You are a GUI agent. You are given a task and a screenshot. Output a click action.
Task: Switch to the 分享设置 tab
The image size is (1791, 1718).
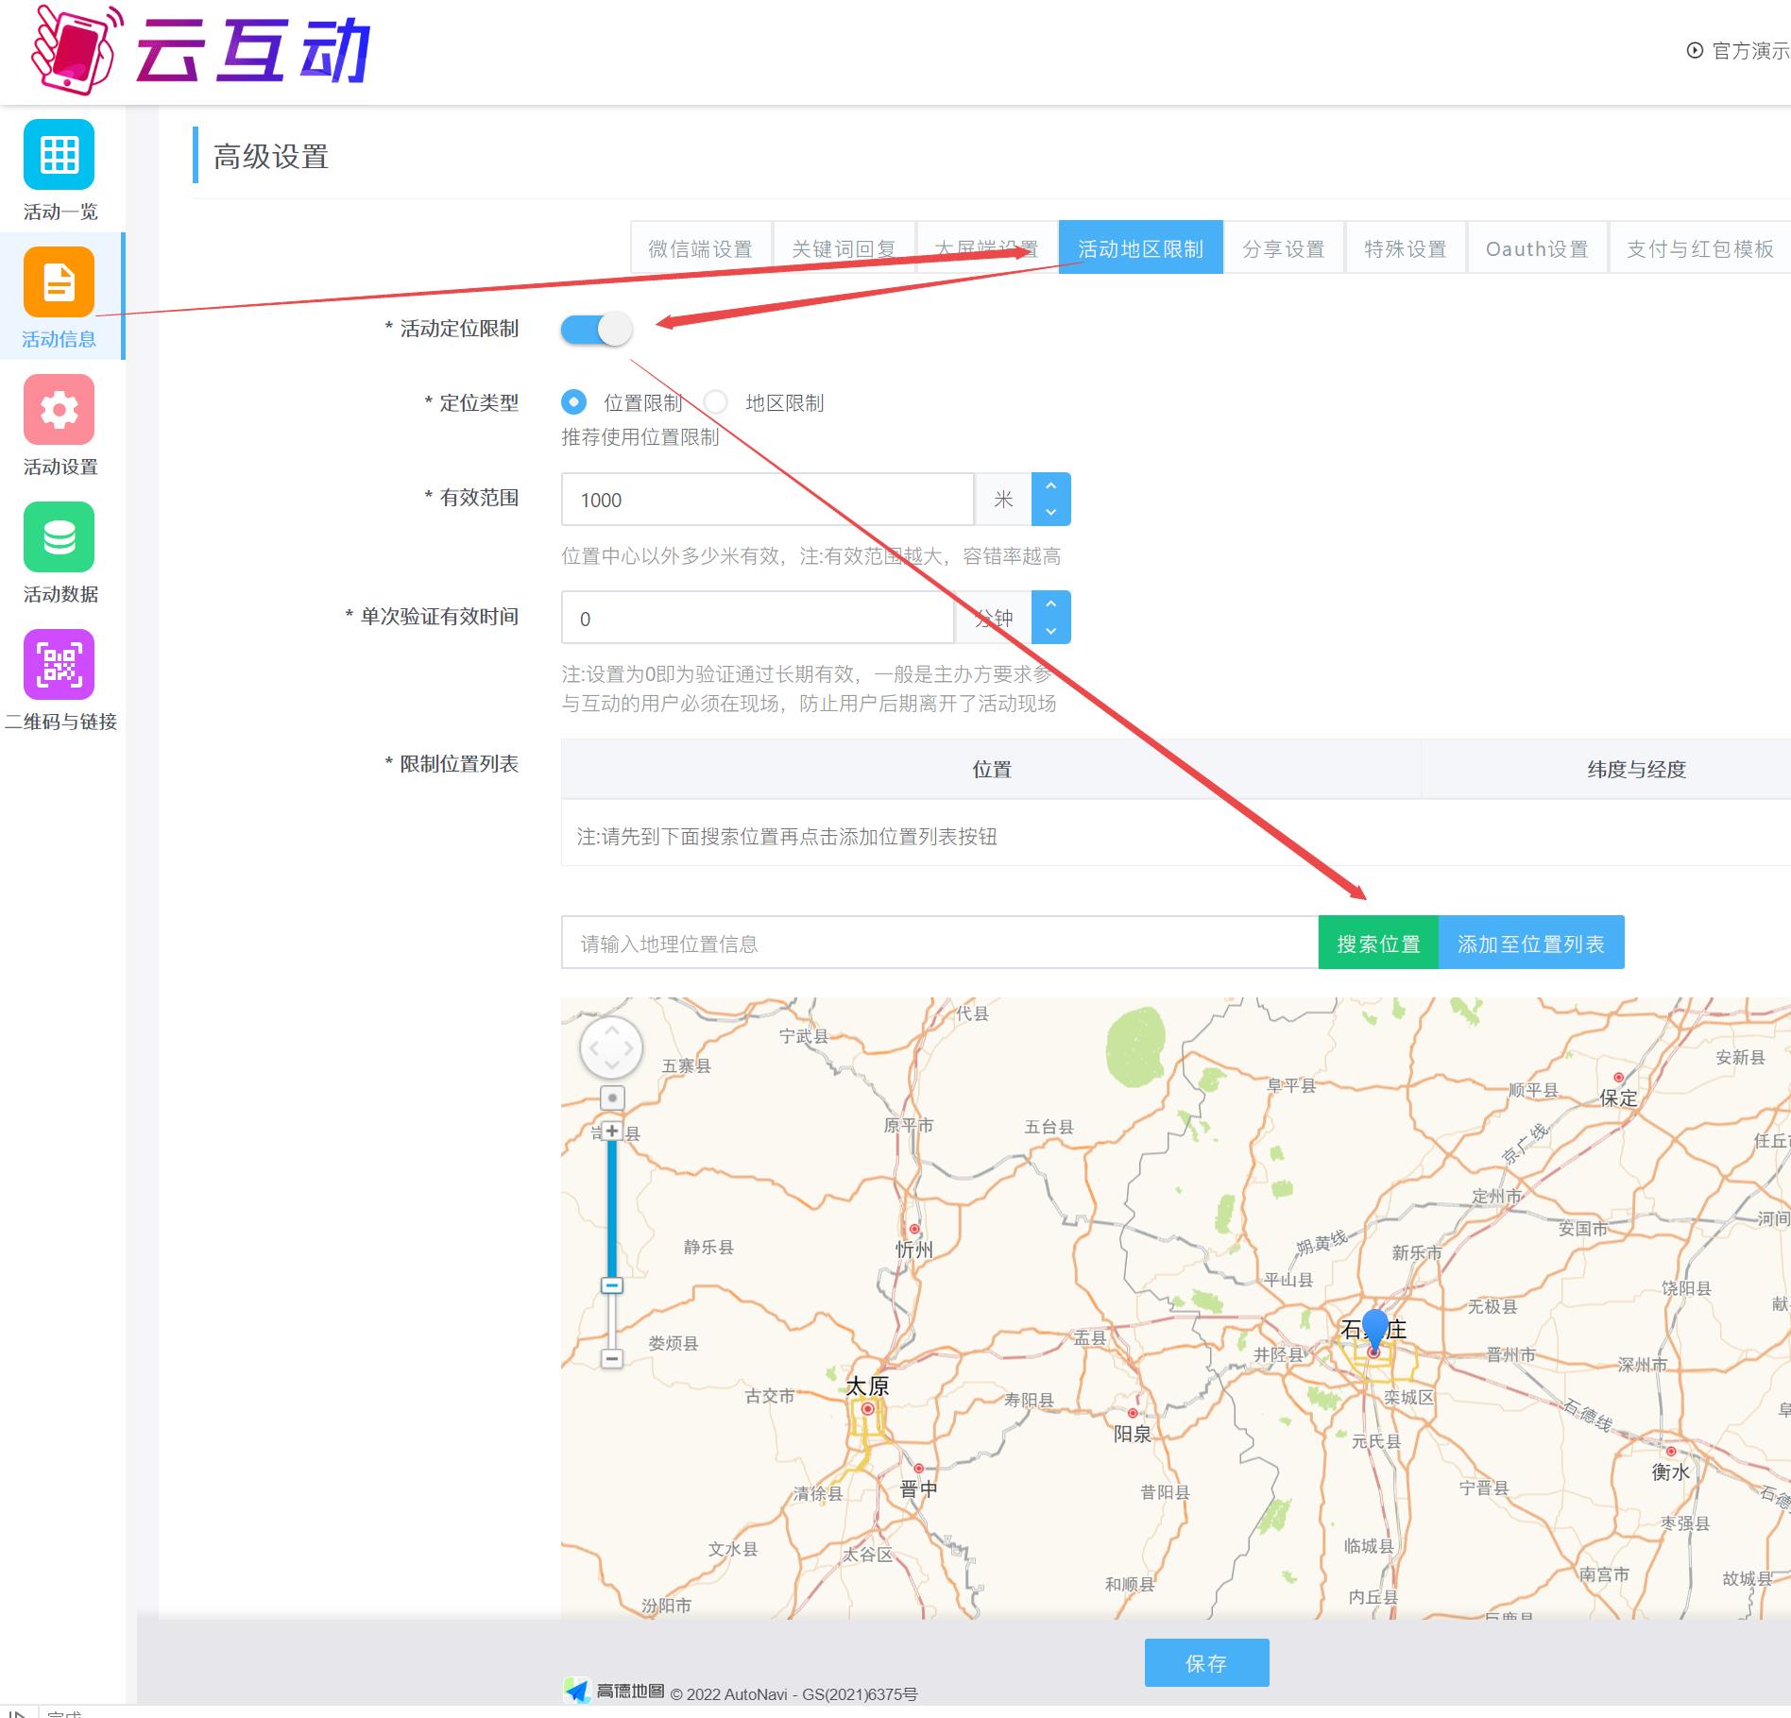click(1283, 248)
